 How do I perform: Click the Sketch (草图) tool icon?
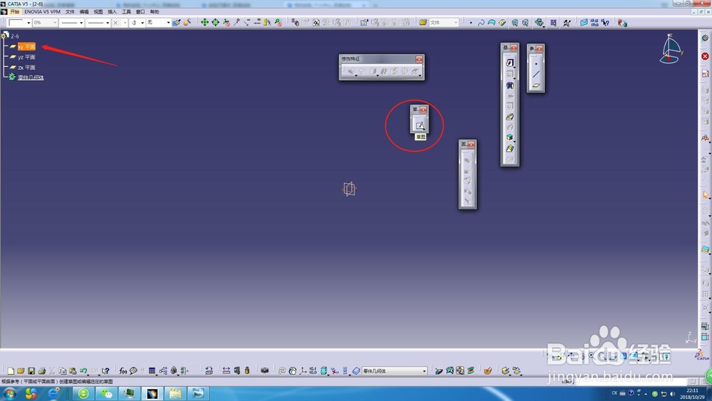[x=419, y=125]
